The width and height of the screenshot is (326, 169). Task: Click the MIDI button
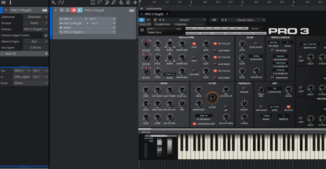pos(213,28)
